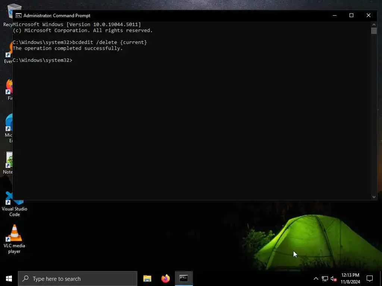Open the VLC media player desktop shortcut
The width and height of the screenshot is (382, 286).
[x=15, y=239]
